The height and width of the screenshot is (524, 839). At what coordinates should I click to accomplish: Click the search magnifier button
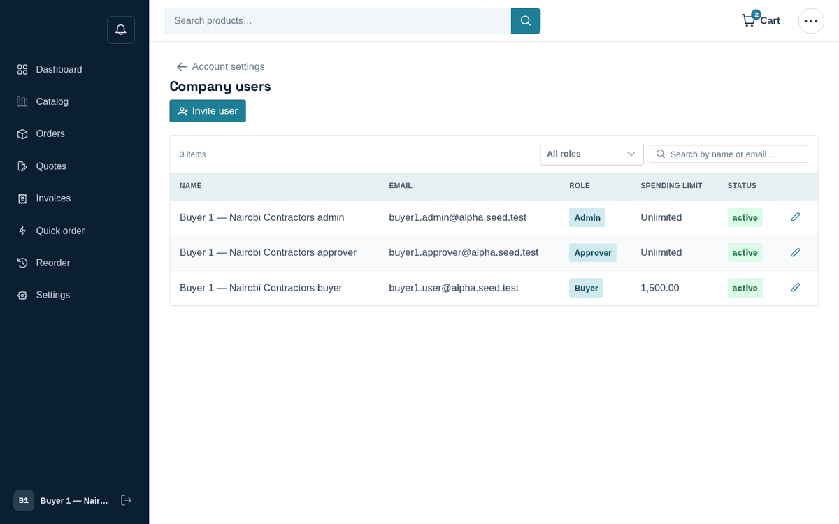[x=526, y=21]
